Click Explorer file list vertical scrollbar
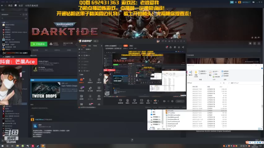Image resolution: width=264 pixels, height=148 pixels. [x=262, y=106]
